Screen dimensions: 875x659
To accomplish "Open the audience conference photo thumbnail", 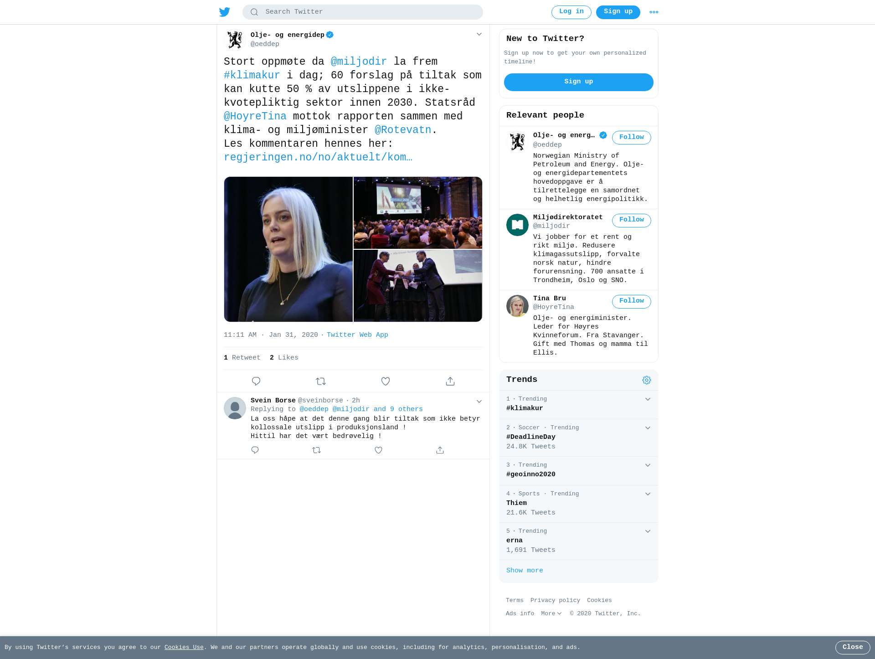I will pyautogui.click(x=418, y=213).
